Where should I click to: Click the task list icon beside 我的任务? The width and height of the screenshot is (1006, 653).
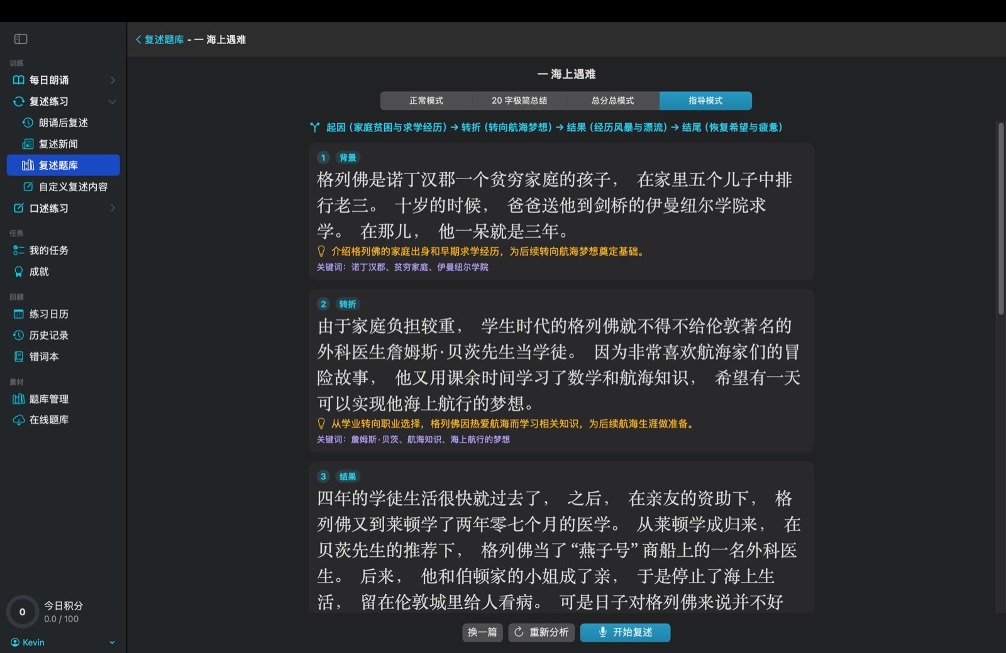(19, 250)
